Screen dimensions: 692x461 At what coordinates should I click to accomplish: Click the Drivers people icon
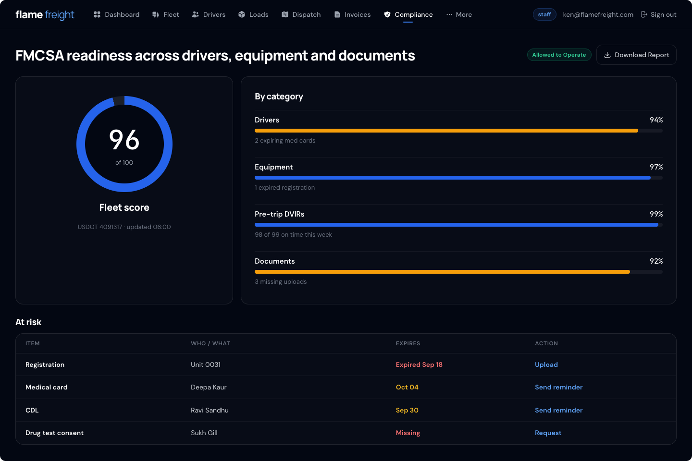click(196, 14)
